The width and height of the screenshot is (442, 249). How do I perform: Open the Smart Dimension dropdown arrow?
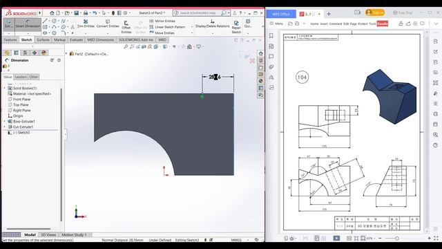[x=28, y=33]
